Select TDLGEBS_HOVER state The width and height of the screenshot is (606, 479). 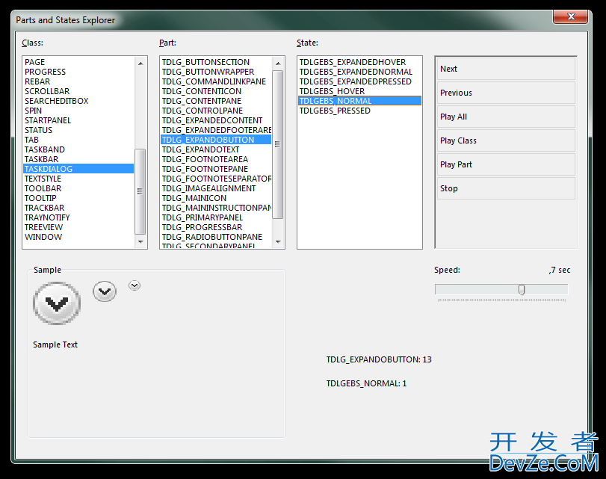[360, 91]
